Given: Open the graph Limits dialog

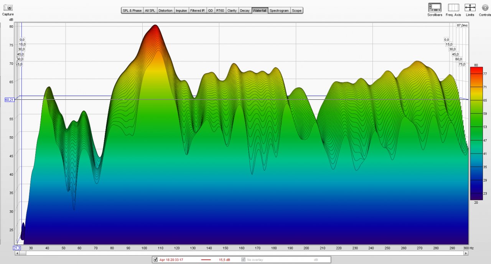Looking at the screenshot, I should click(470, 7).
